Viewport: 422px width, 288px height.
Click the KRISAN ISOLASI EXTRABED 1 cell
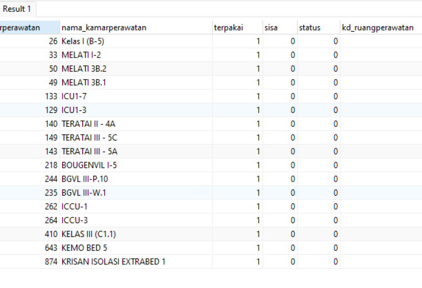point(136,262)
